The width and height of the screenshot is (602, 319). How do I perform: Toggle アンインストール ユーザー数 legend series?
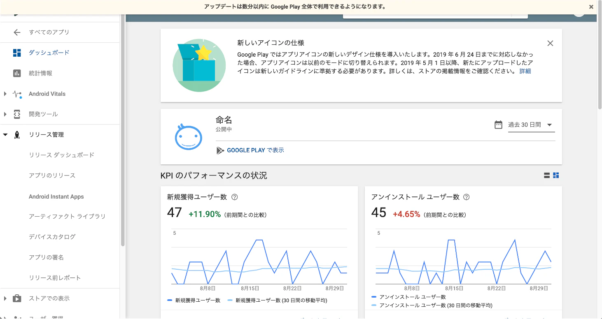point(408,297)
